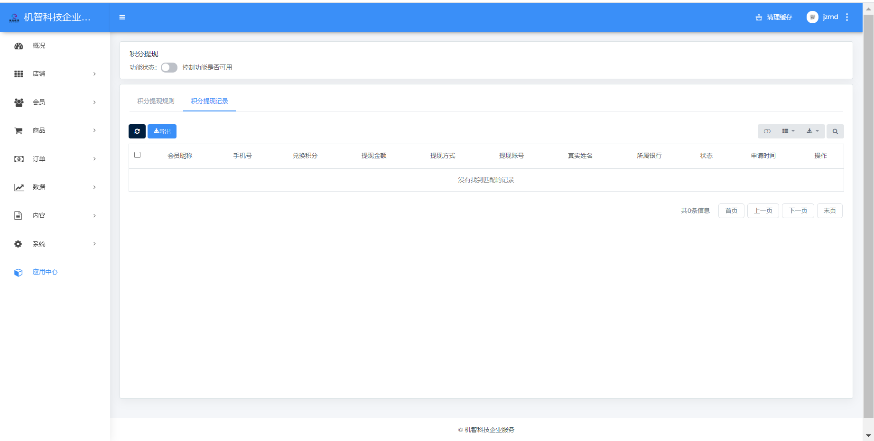Toggle the 功能状态 switch

click(x=169, y=67)
